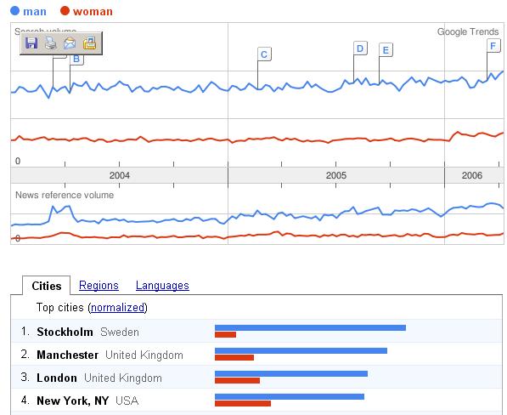This screenshot has width=507, height=415.
Task: Click news flag E on chart
Action: [x=386, y=50]
